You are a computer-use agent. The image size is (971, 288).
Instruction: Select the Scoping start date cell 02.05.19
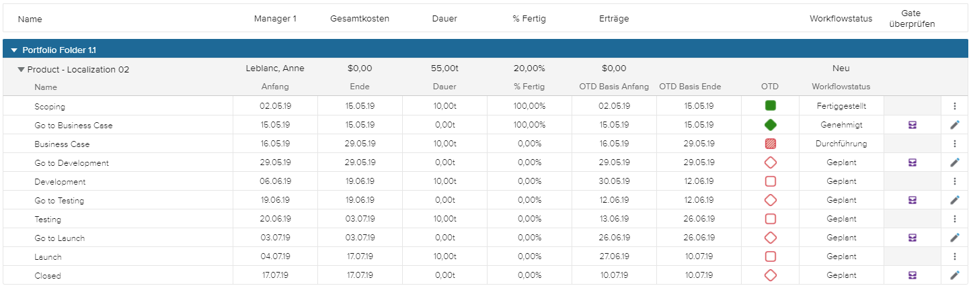[x=274, y=106]
